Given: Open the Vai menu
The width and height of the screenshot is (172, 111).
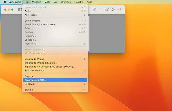Looking at the screenshot, I should click(x=55, y=2).
